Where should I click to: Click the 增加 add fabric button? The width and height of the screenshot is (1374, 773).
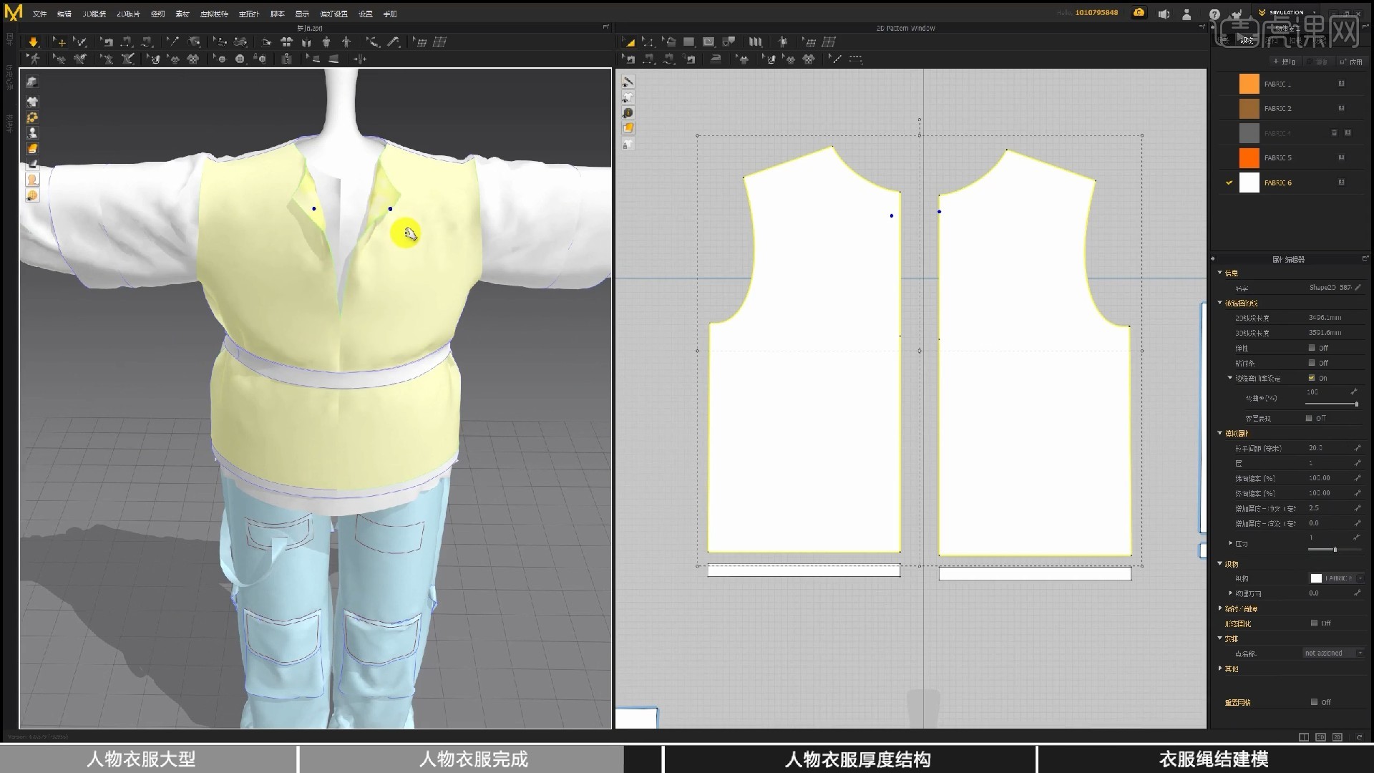pos(1285,62)
